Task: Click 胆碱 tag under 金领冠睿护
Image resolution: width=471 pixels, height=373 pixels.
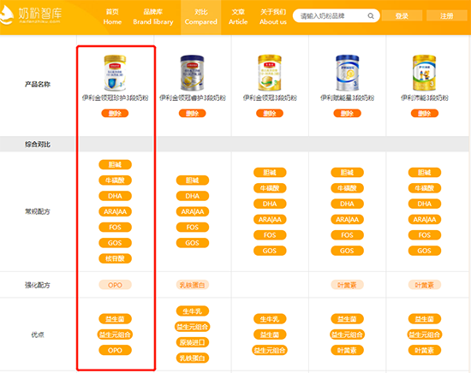Action: 192,180
